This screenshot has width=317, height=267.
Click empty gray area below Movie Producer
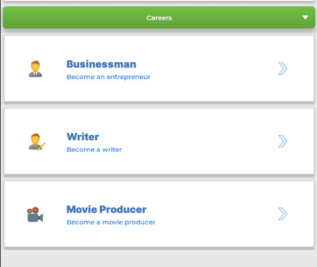coord(159,258)
